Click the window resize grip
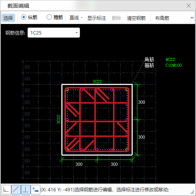This screenshot has width=196, height=196. point(193,192)
